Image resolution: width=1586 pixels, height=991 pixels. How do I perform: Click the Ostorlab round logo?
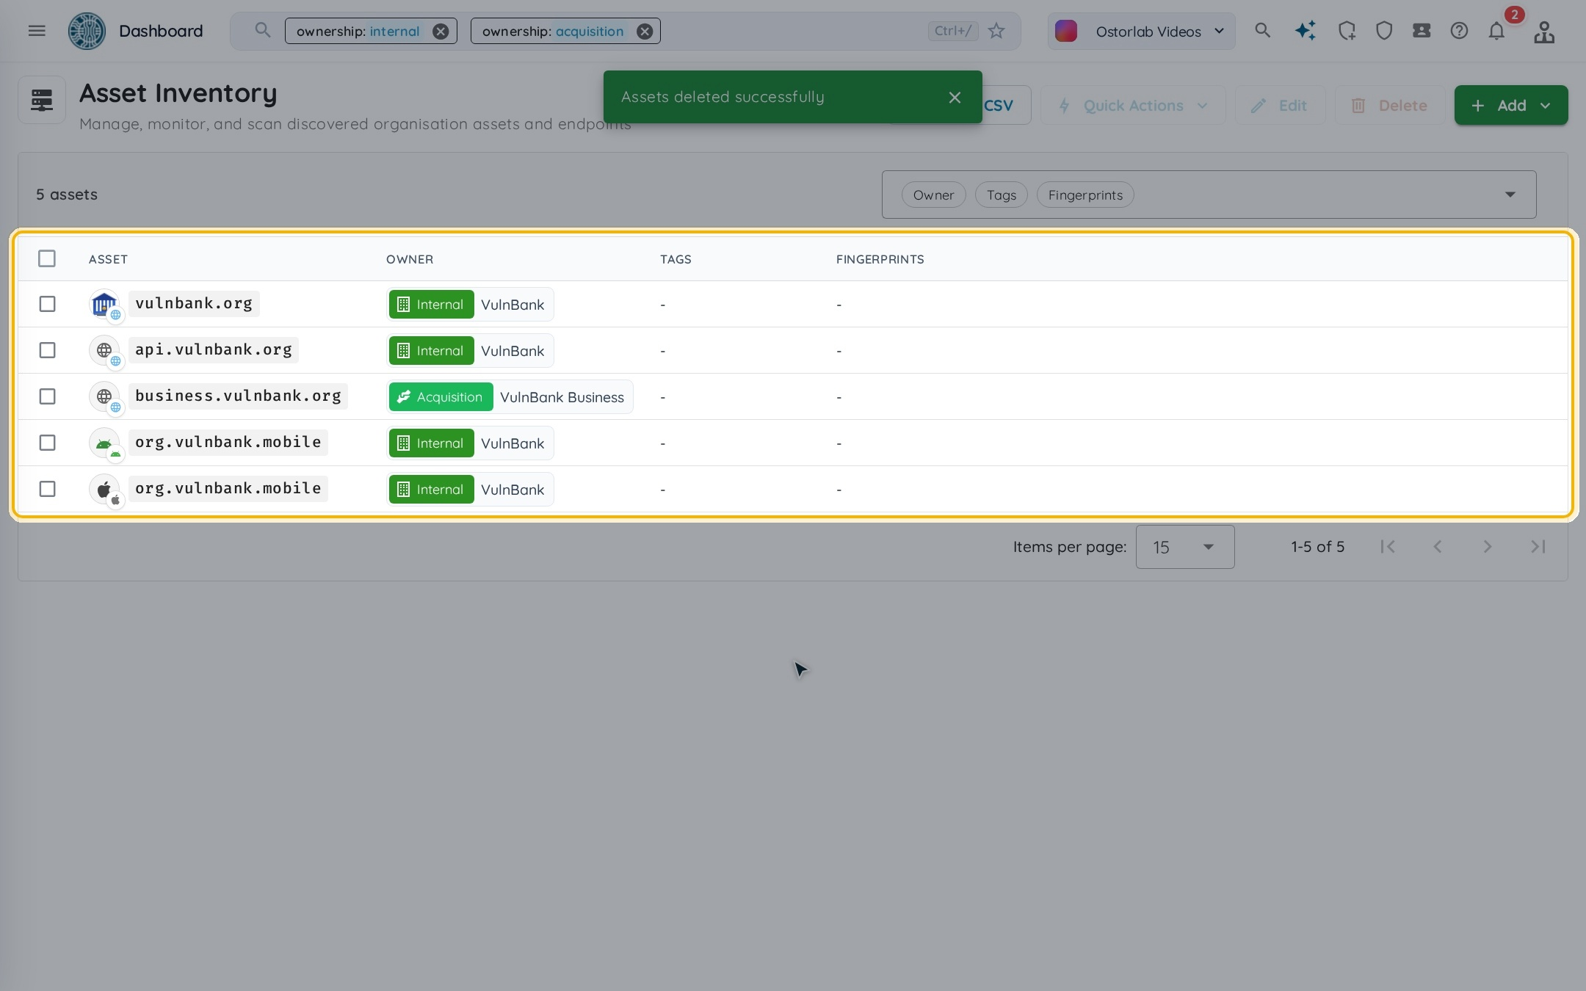coord(87,31)
